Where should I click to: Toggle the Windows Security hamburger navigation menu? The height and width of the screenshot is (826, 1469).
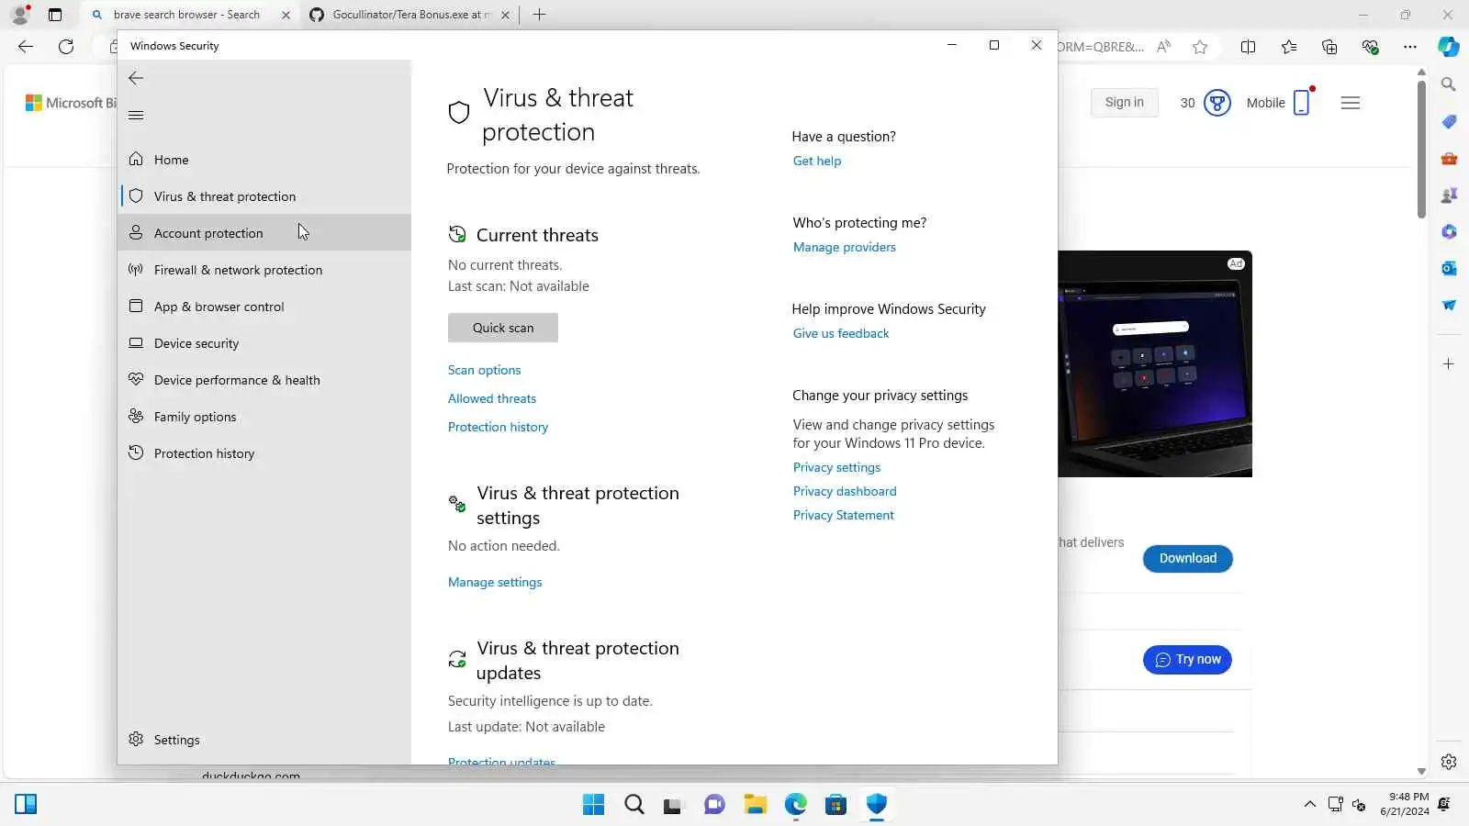[136, 115]
